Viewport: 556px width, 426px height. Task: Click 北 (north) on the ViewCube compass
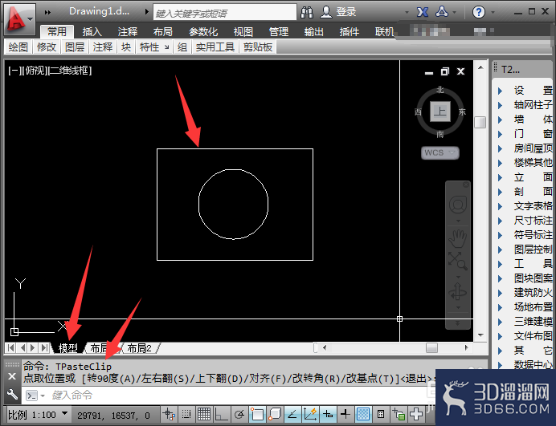pyautogui.click(x=440, y=90)
